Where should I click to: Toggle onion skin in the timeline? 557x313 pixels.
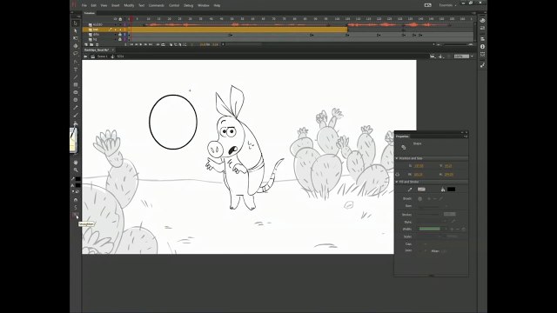171,44
